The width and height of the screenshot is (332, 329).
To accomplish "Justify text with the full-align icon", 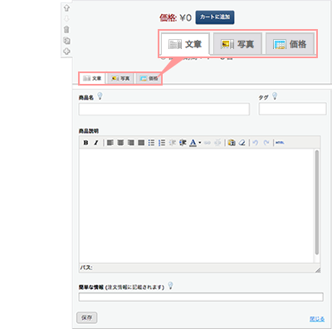I will tap(141, 143).
